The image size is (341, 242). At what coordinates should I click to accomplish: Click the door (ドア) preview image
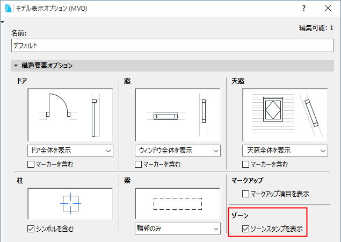coord(70,115)
